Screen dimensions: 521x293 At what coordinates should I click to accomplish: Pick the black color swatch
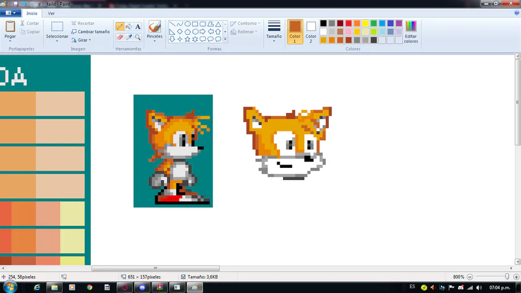[323, 23]
